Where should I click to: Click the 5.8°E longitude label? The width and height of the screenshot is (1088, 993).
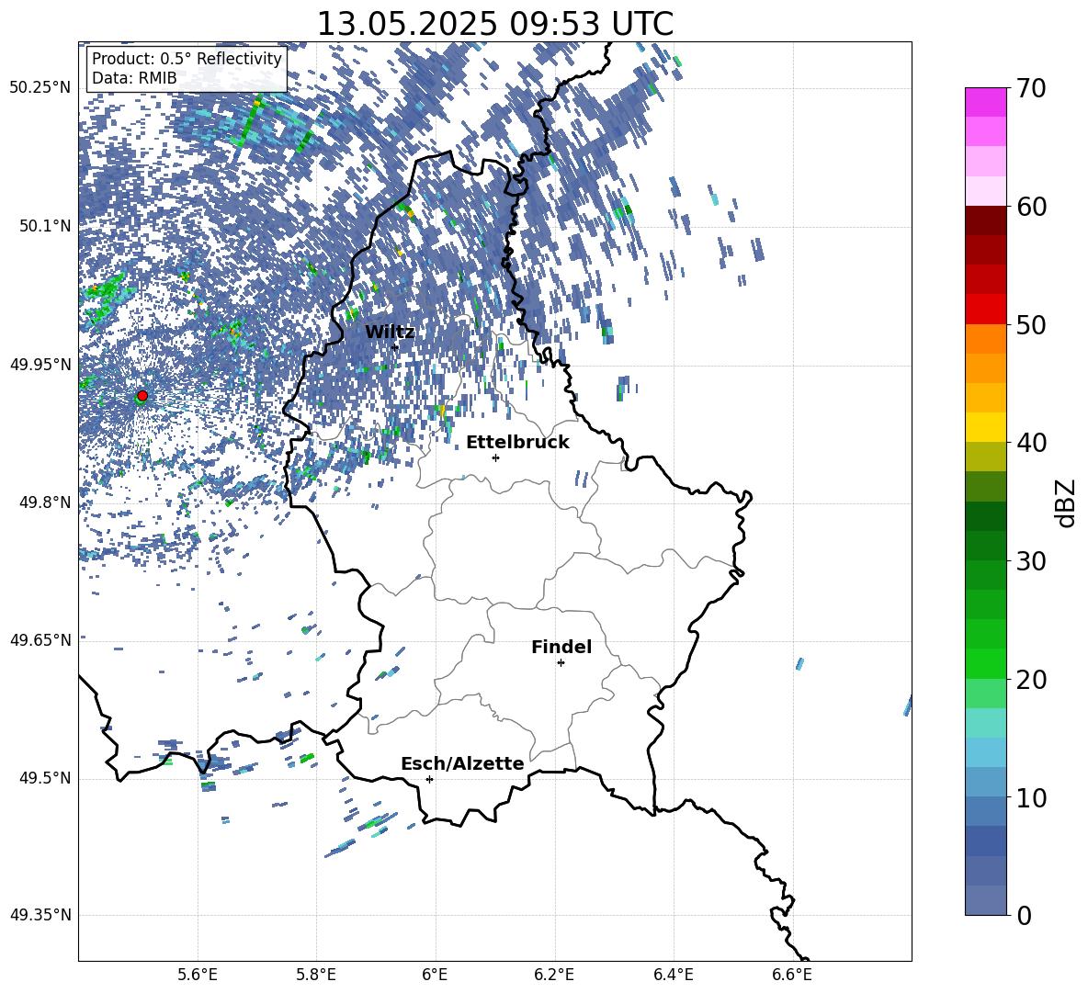pos(316,975)
